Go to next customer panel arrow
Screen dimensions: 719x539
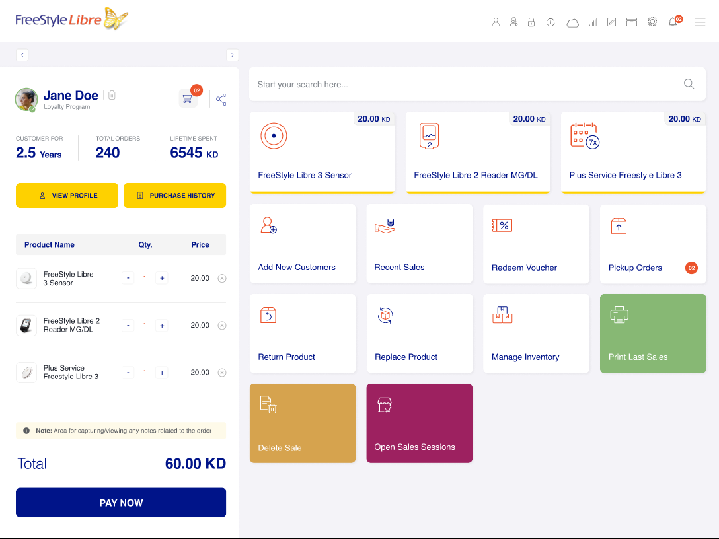click(233, 55)
